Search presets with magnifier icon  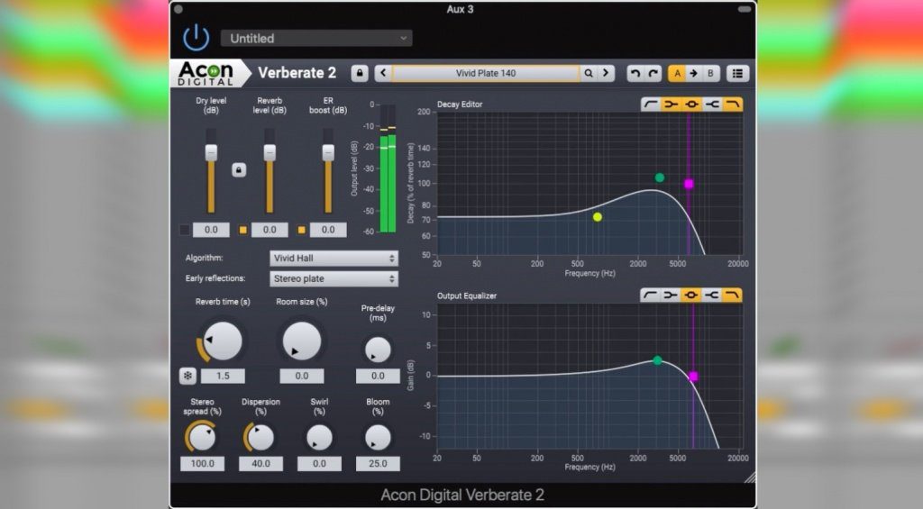coord(588,74)
